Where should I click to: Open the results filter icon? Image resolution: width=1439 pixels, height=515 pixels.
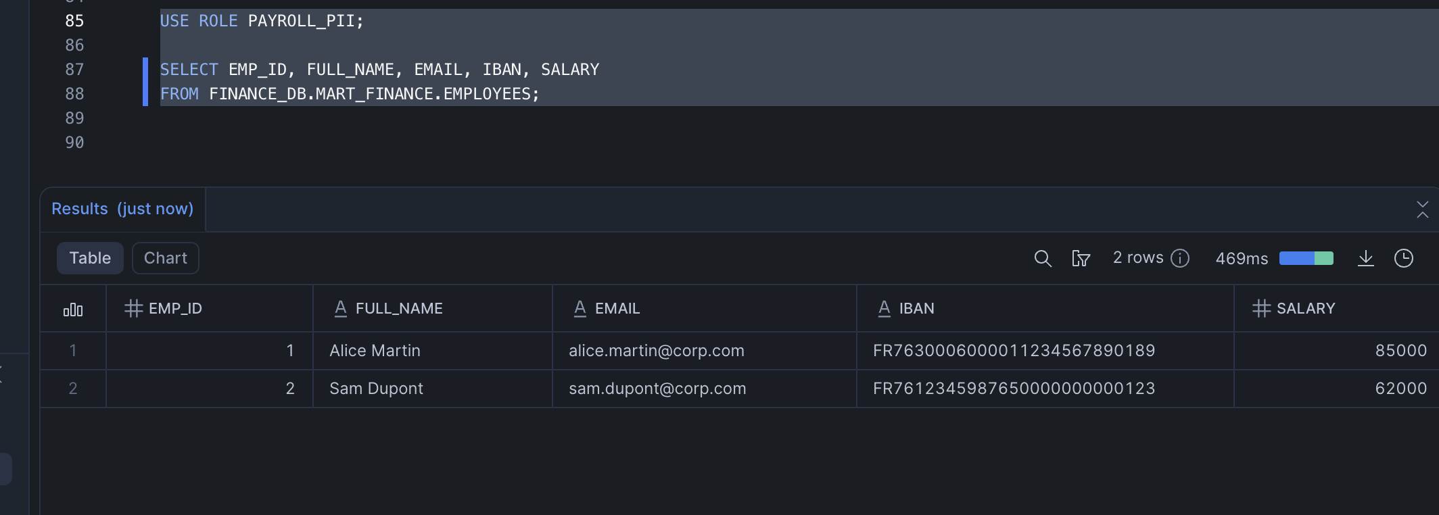(x=1081, y=258)
